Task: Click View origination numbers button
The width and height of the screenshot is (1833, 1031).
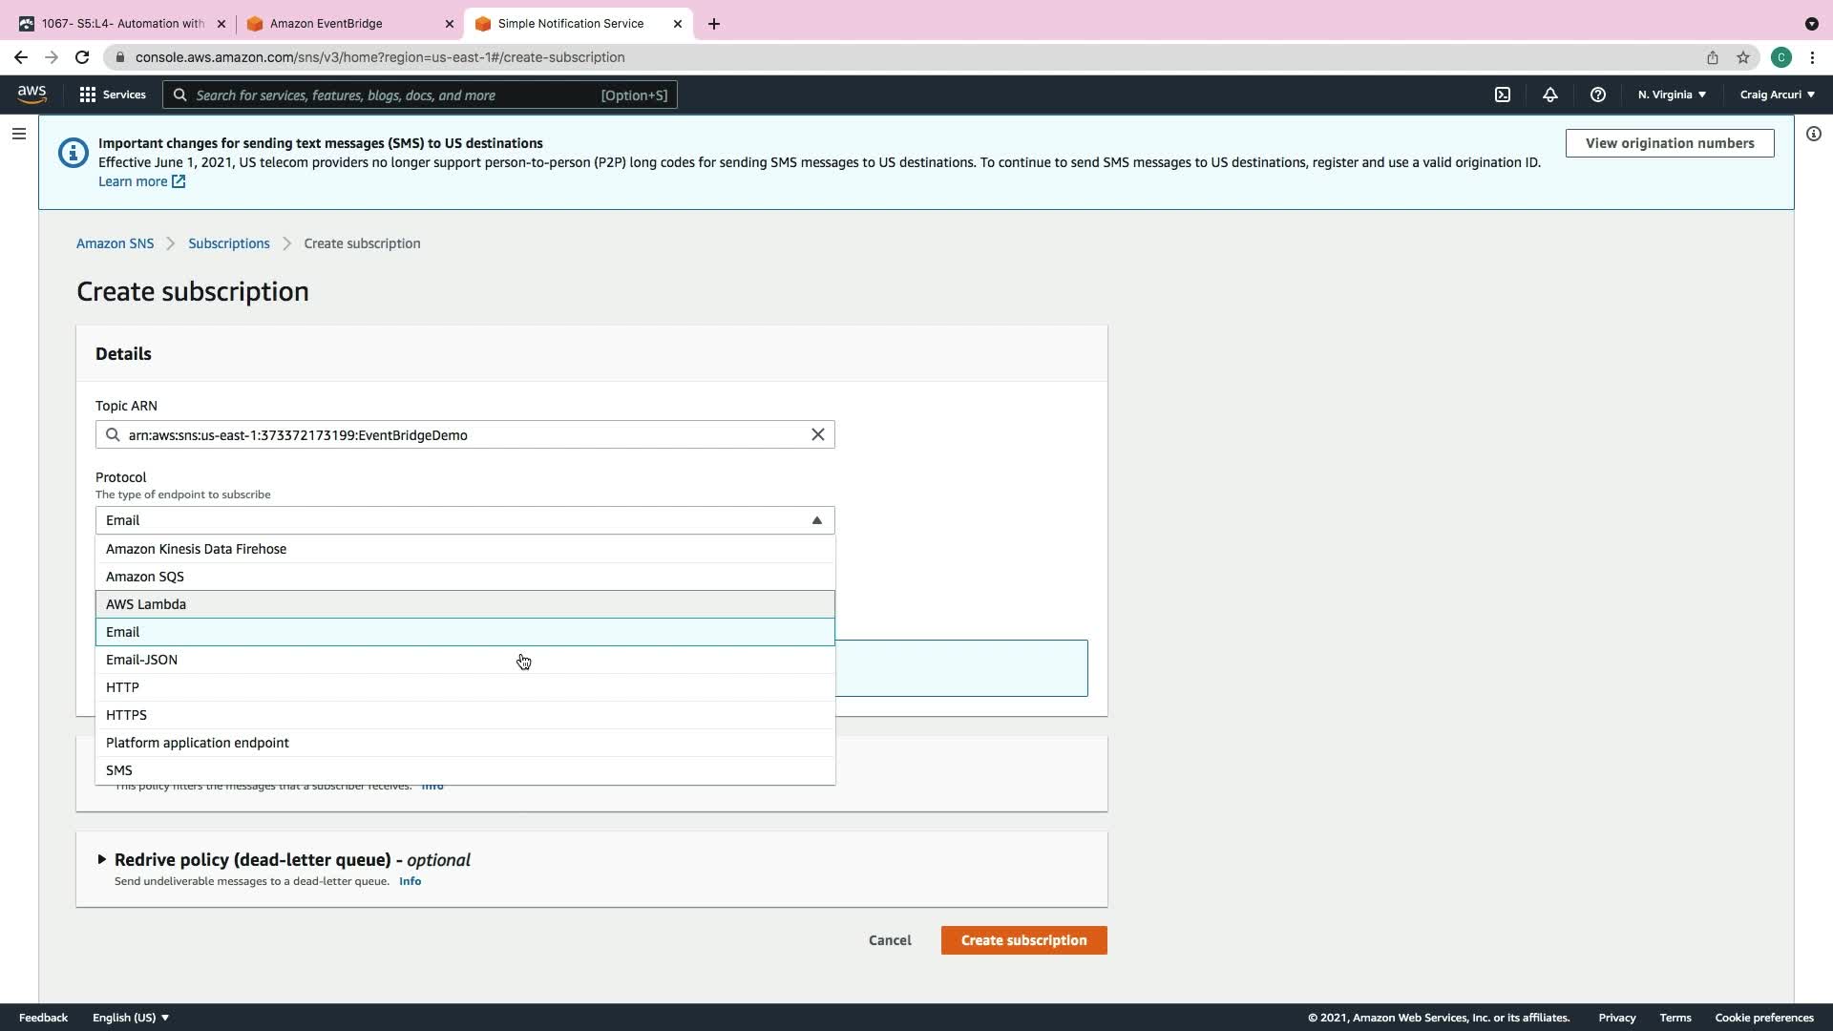Action: (1669, 143)
